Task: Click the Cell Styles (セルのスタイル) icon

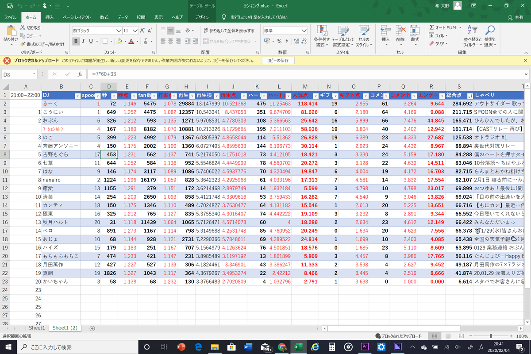Action: point(364,31)
